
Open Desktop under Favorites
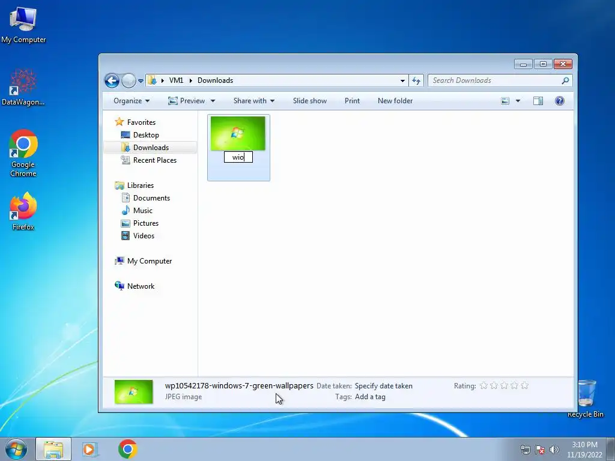(x=146, y=135)
